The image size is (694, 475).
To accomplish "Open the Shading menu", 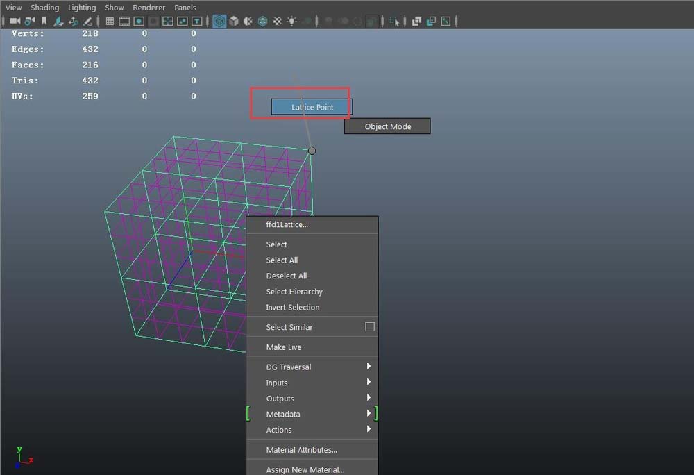I will [45, 8].
